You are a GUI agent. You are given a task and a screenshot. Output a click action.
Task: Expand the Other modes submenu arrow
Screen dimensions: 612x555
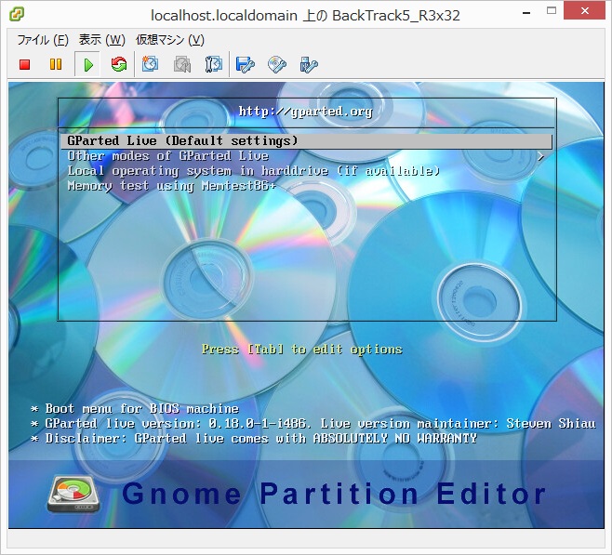[x=540, y=156]
